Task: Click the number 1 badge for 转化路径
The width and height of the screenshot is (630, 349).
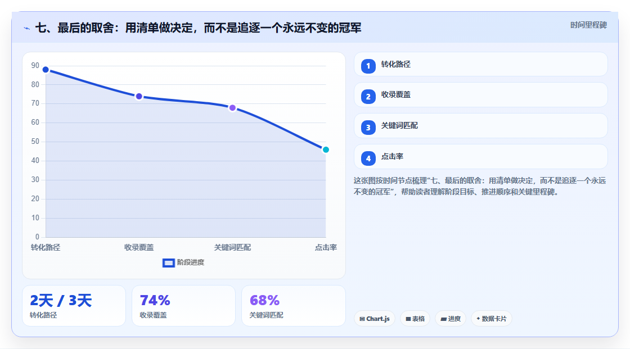Action: (x=368, y=66)
